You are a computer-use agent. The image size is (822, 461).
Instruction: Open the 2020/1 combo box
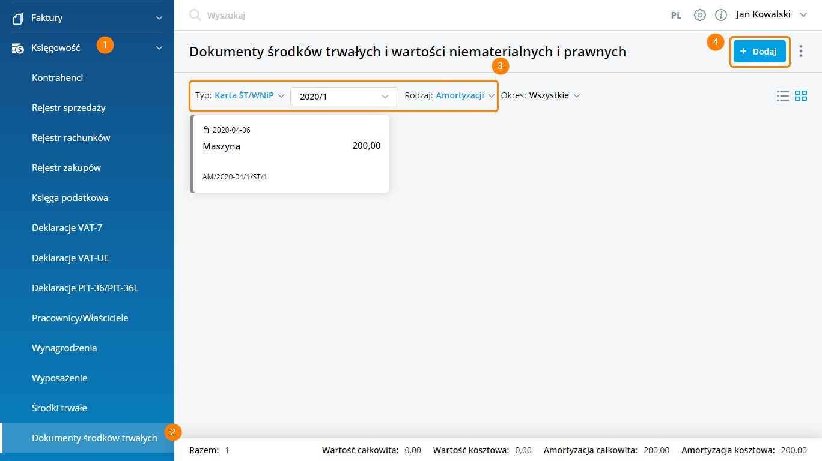coord(344,97)
